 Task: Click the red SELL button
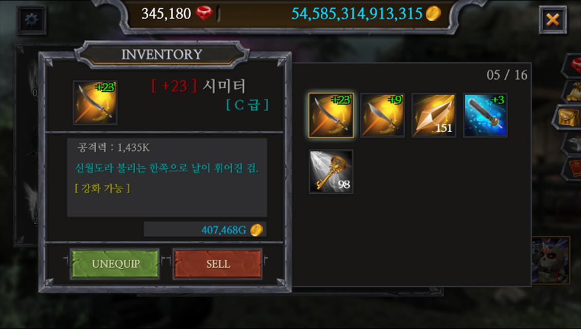pyautogui.click(x=218, y=264)
